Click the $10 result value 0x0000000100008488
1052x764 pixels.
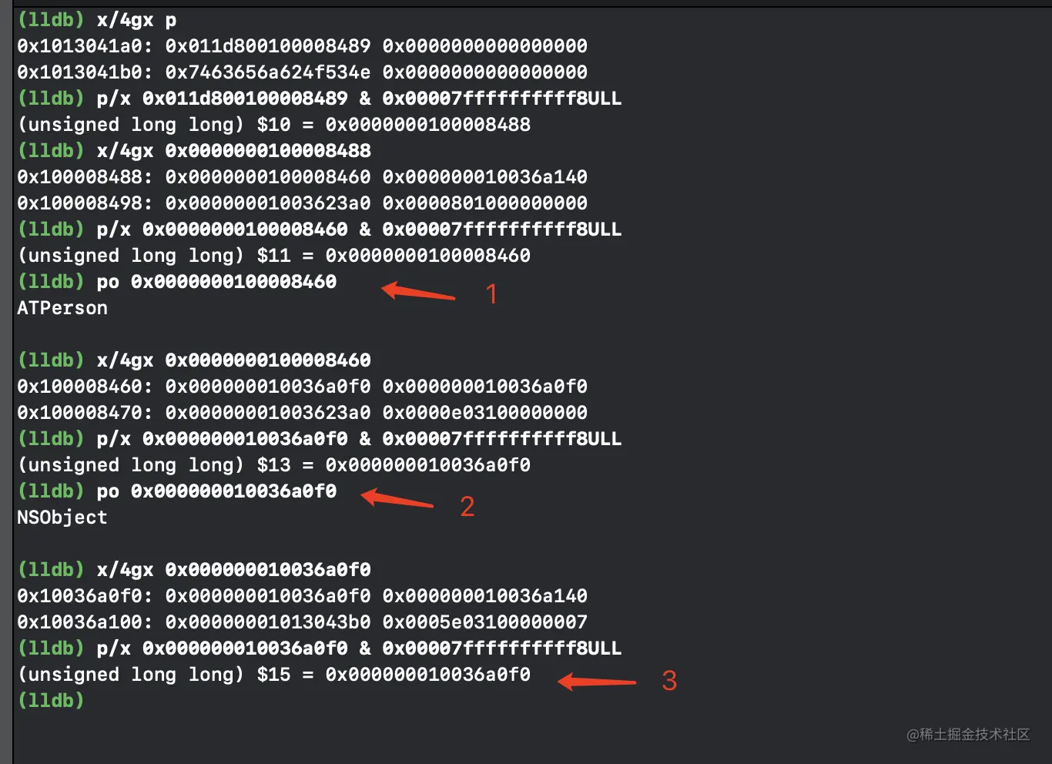point(428,125)
